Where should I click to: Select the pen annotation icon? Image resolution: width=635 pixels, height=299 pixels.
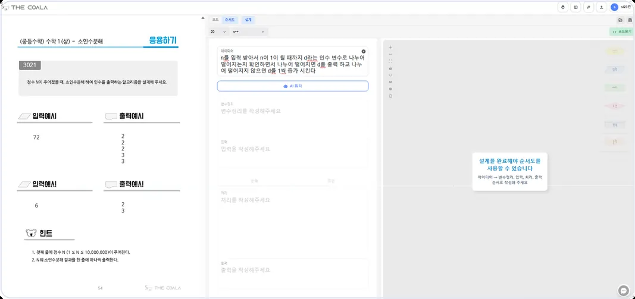tap(589, 7)
